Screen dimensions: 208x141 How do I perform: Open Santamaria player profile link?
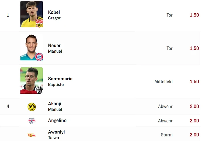(60, 79)
